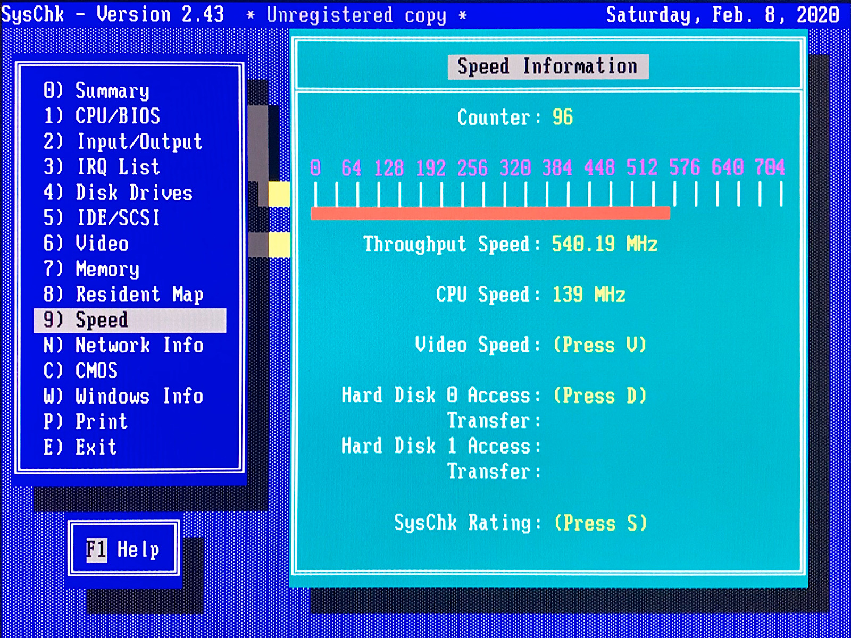Click the Speed Information title
Image resolution: width=851 pixels, height=638 pixels.
click(548, 66)
